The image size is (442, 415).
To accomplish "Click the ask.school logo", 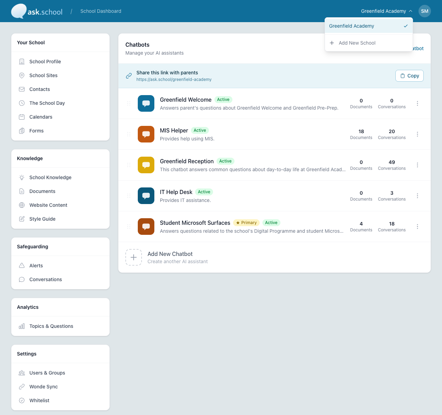I will (37, 11).
